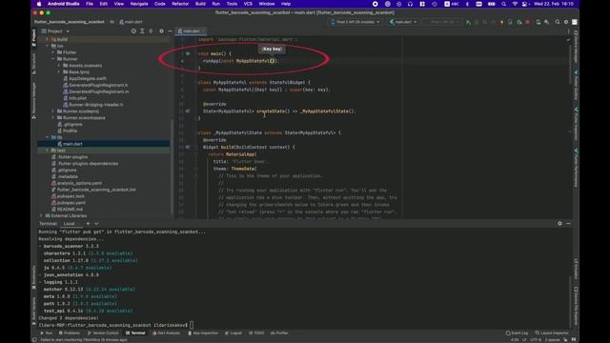Click the red Stop button in toolbar
This screenshot has height=343, width=610.
(527, 22)
